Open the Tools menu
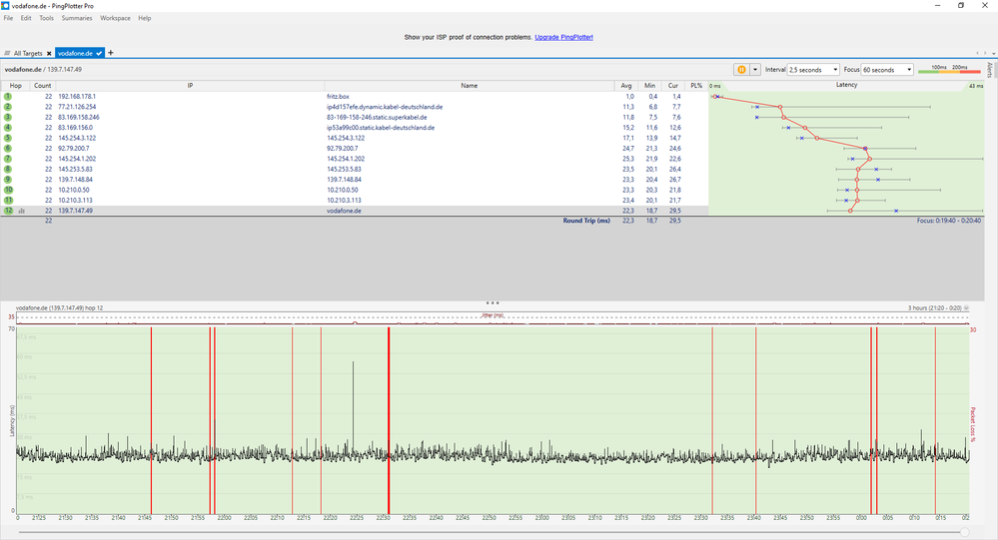 pyautogui.click(x=47, y=18)
